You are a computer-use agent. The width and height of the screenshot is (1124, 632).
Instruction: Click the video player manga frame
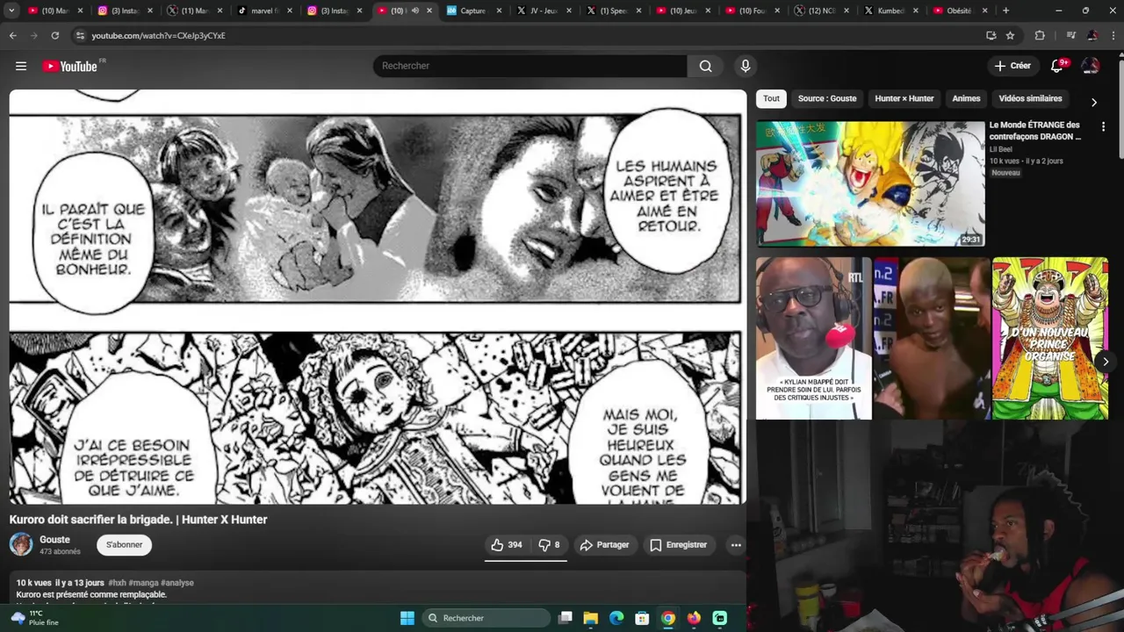378,297
